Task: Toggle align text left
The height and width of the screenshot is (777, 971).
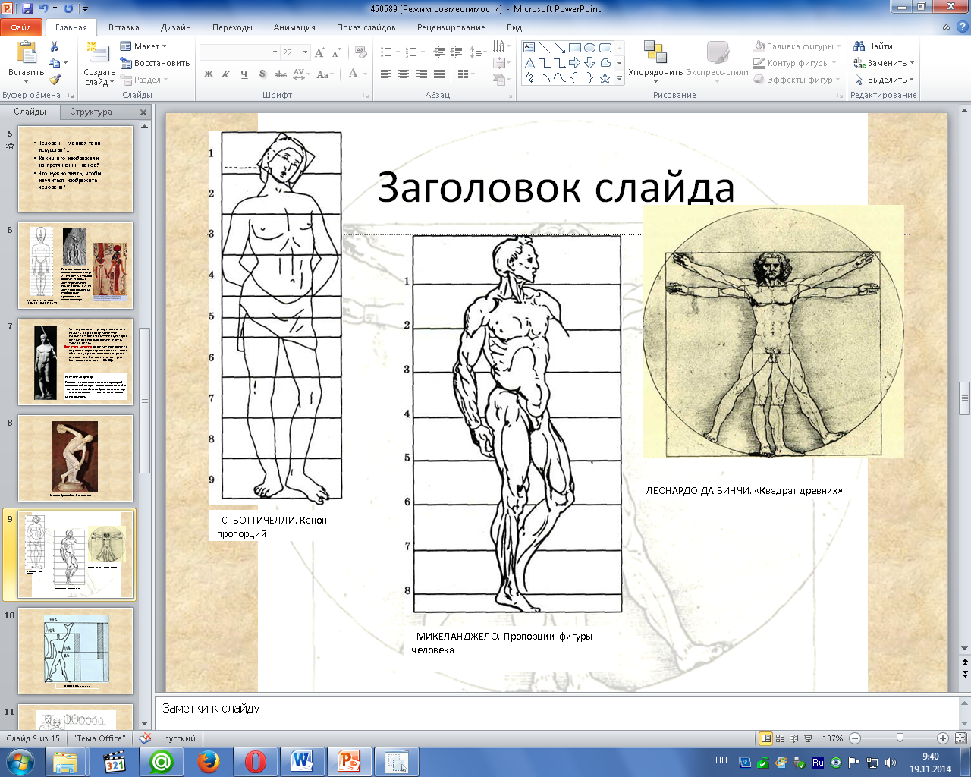Action: click(x=386, y=74)
